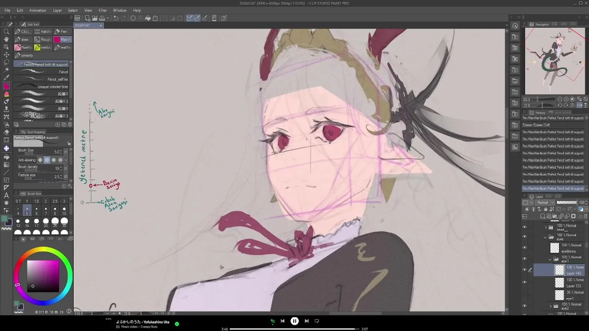Image resolution: width=589 pixels, height=331 pixels.
Task: Select the Lasso selection tool
Action: tap(6, 63)
